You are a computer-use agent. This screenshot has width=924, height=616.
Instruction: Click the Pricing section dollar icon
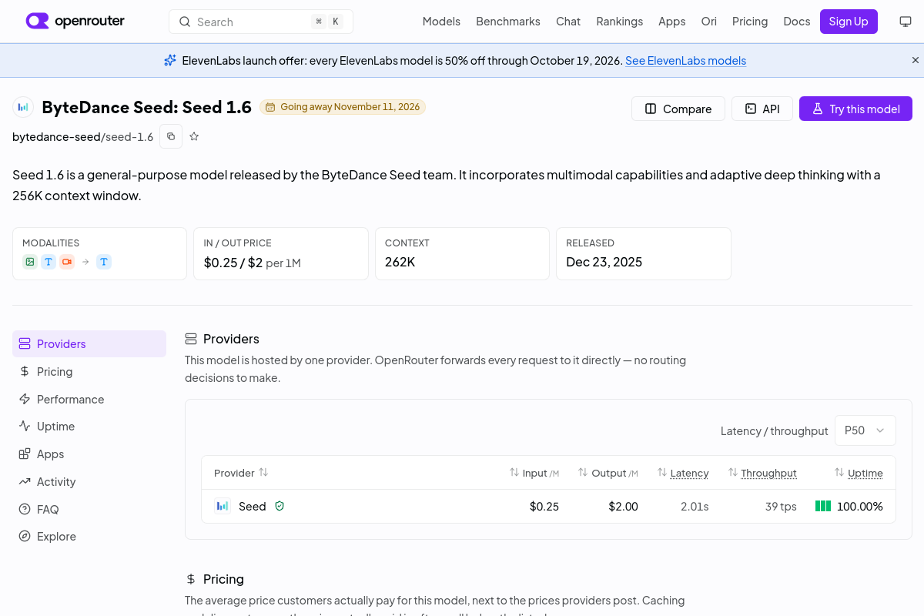[191, 579]
